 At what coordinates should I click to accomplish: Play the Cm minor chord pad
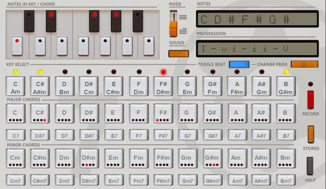[x=16, y=158]
